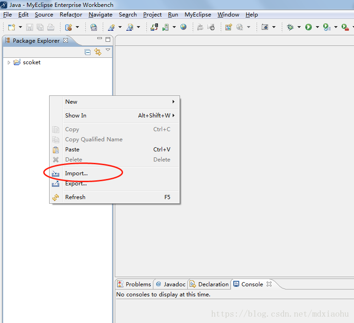Viewport: 354px width, 323px height.
Task: Open Package Explorer view menu triangle
Action: (x=108, y=50)
